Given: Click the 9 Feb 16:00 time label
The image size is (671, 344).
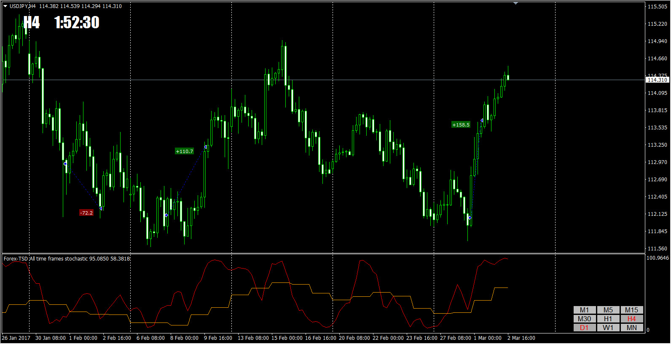Looking at the screenshot, I should pyautogui.click(x=218, y=338).
